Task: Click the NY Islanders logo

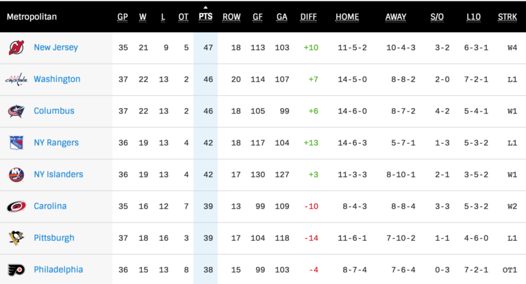Action: click(16, 175)
